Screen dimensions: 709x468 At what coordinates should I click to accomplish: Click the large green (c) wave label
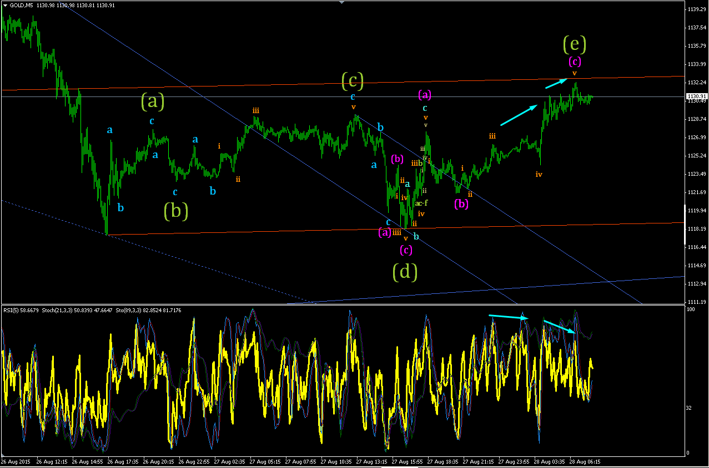pyautogui.click(x=352, y=82)
